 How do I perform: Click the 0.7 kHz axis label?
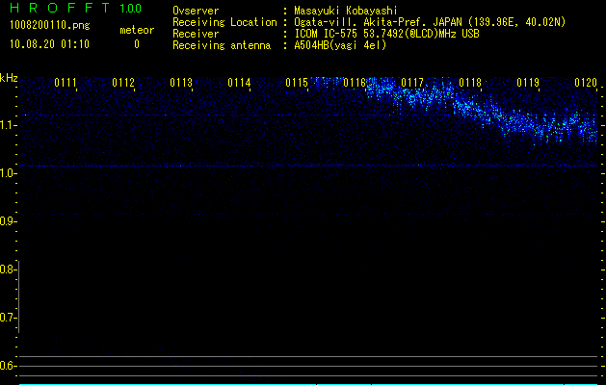[x=7, y=318]
